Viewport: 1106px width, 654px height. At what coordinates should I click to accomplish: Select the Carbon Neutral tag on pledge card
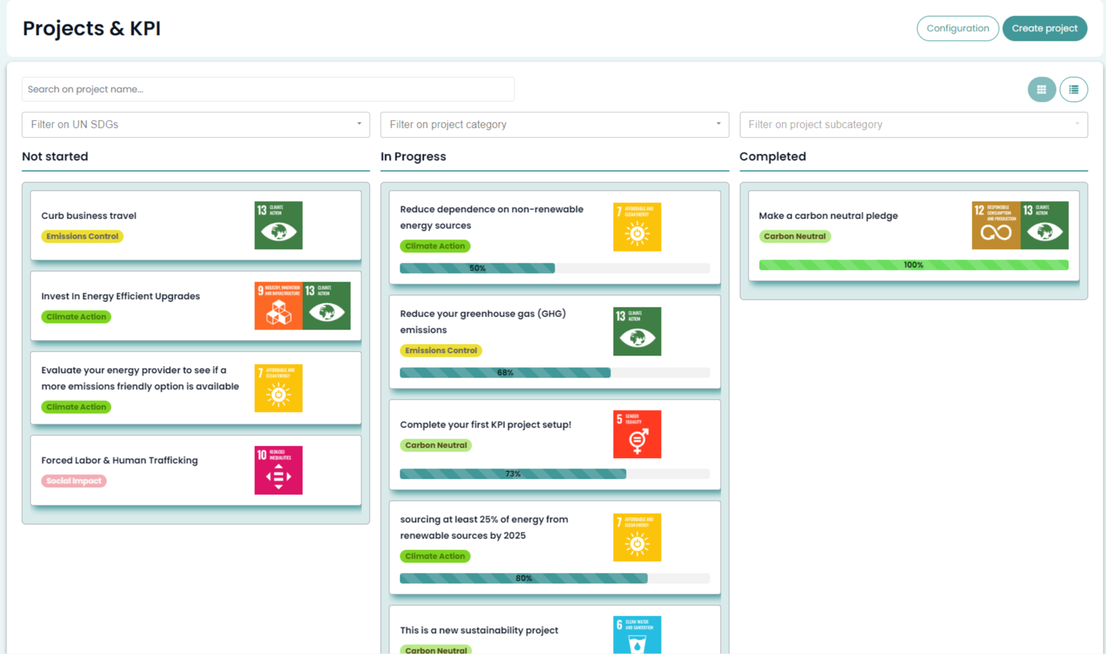[x=795, y=236]
